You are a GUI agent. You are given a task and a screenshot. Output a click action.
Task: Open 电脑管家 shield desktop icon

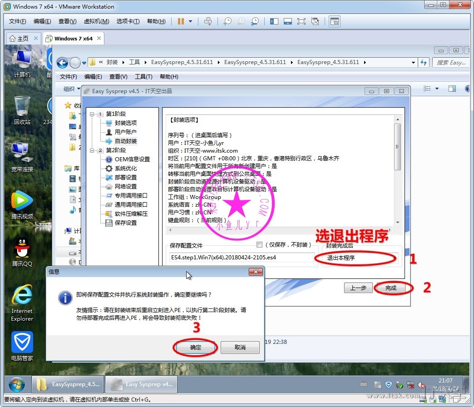point(22,347)
